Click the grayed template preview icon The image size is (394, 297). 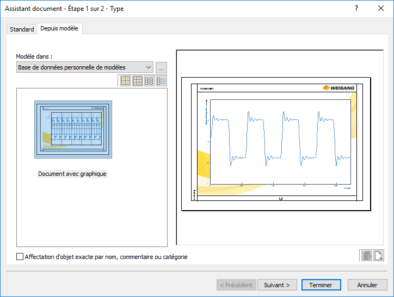367,256
